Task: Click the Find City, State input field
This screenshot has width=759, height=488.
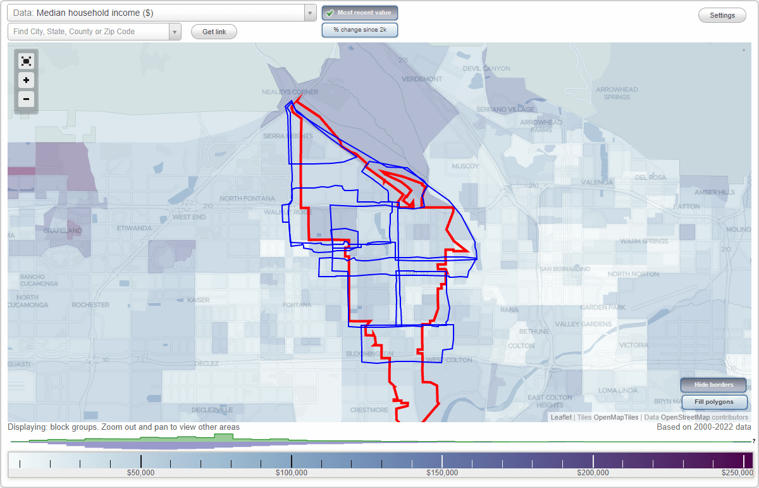Action: tap(89, 31)
